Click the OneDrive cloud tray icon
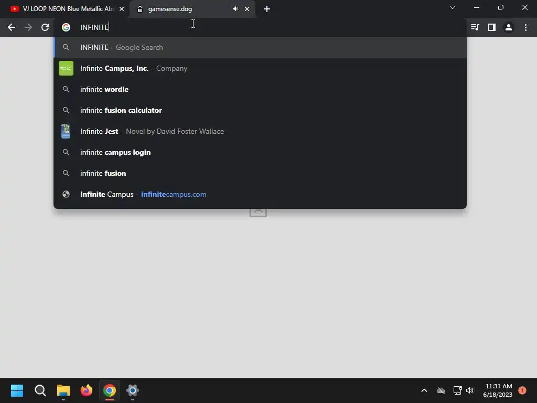Viewport: 537px width, 403px height. tap(441, 390)
